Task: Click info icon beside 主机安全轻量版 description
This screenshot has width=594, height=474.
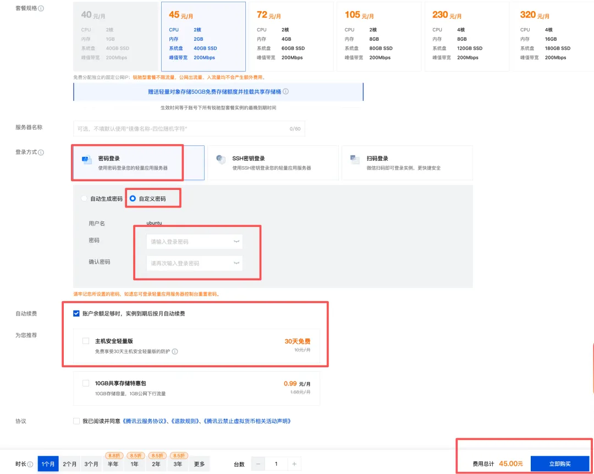Action: click(x=175, y=352)
